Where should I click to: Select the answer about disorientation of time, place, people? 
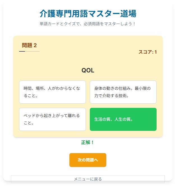click(x=52, y=92)
